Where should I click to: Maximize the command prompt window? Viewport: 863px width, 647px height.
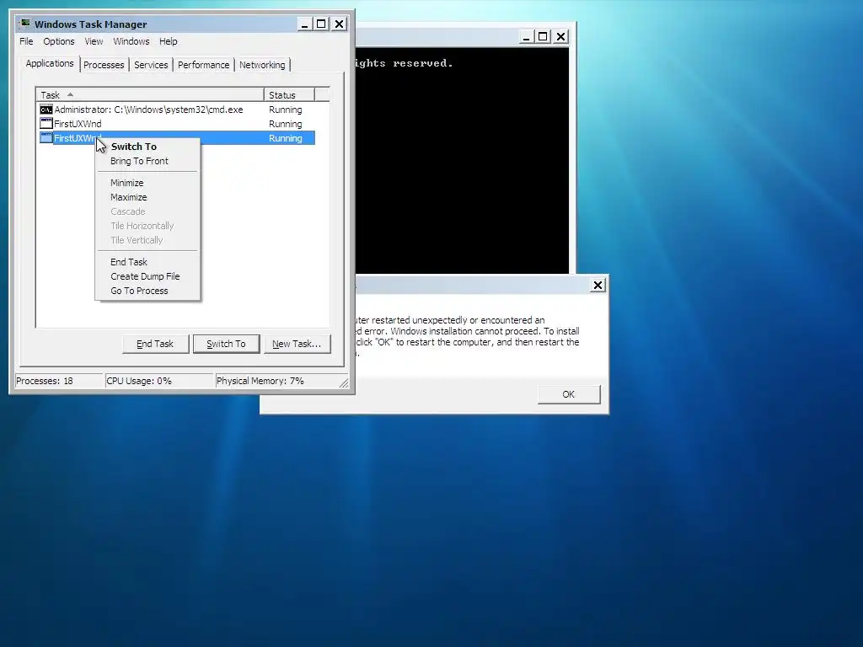543,36
